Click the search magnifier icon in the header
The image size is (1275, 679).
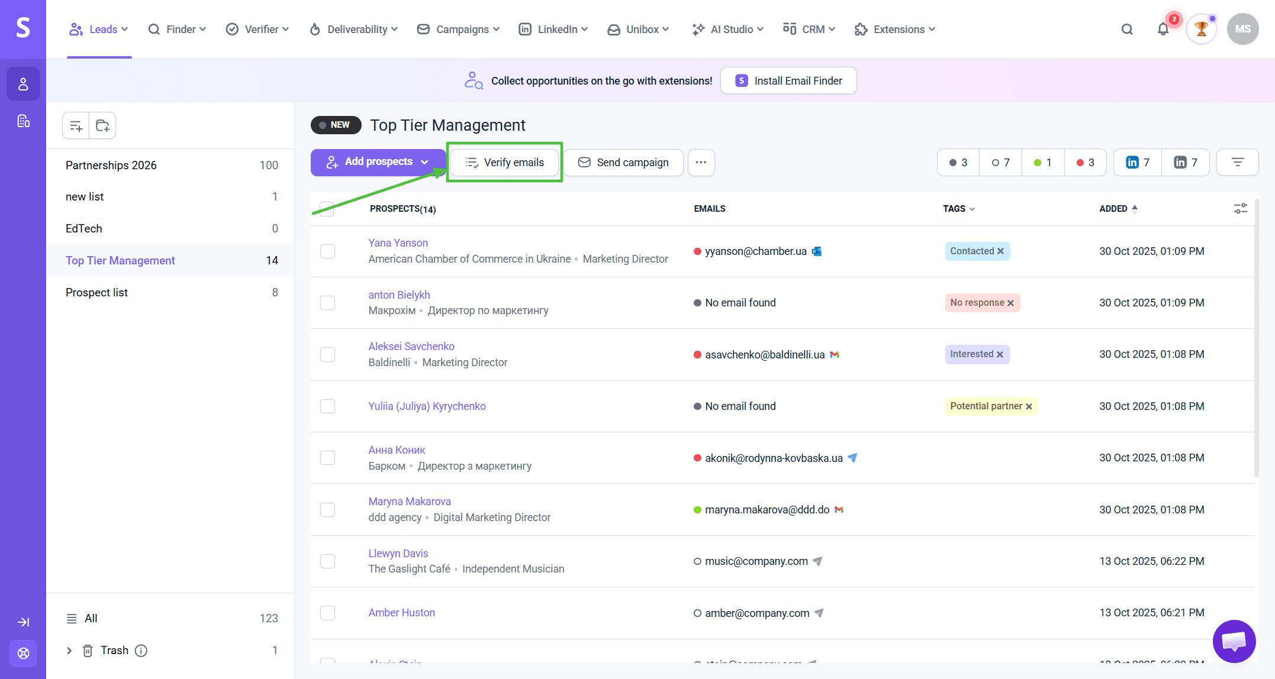(1127, 29)
